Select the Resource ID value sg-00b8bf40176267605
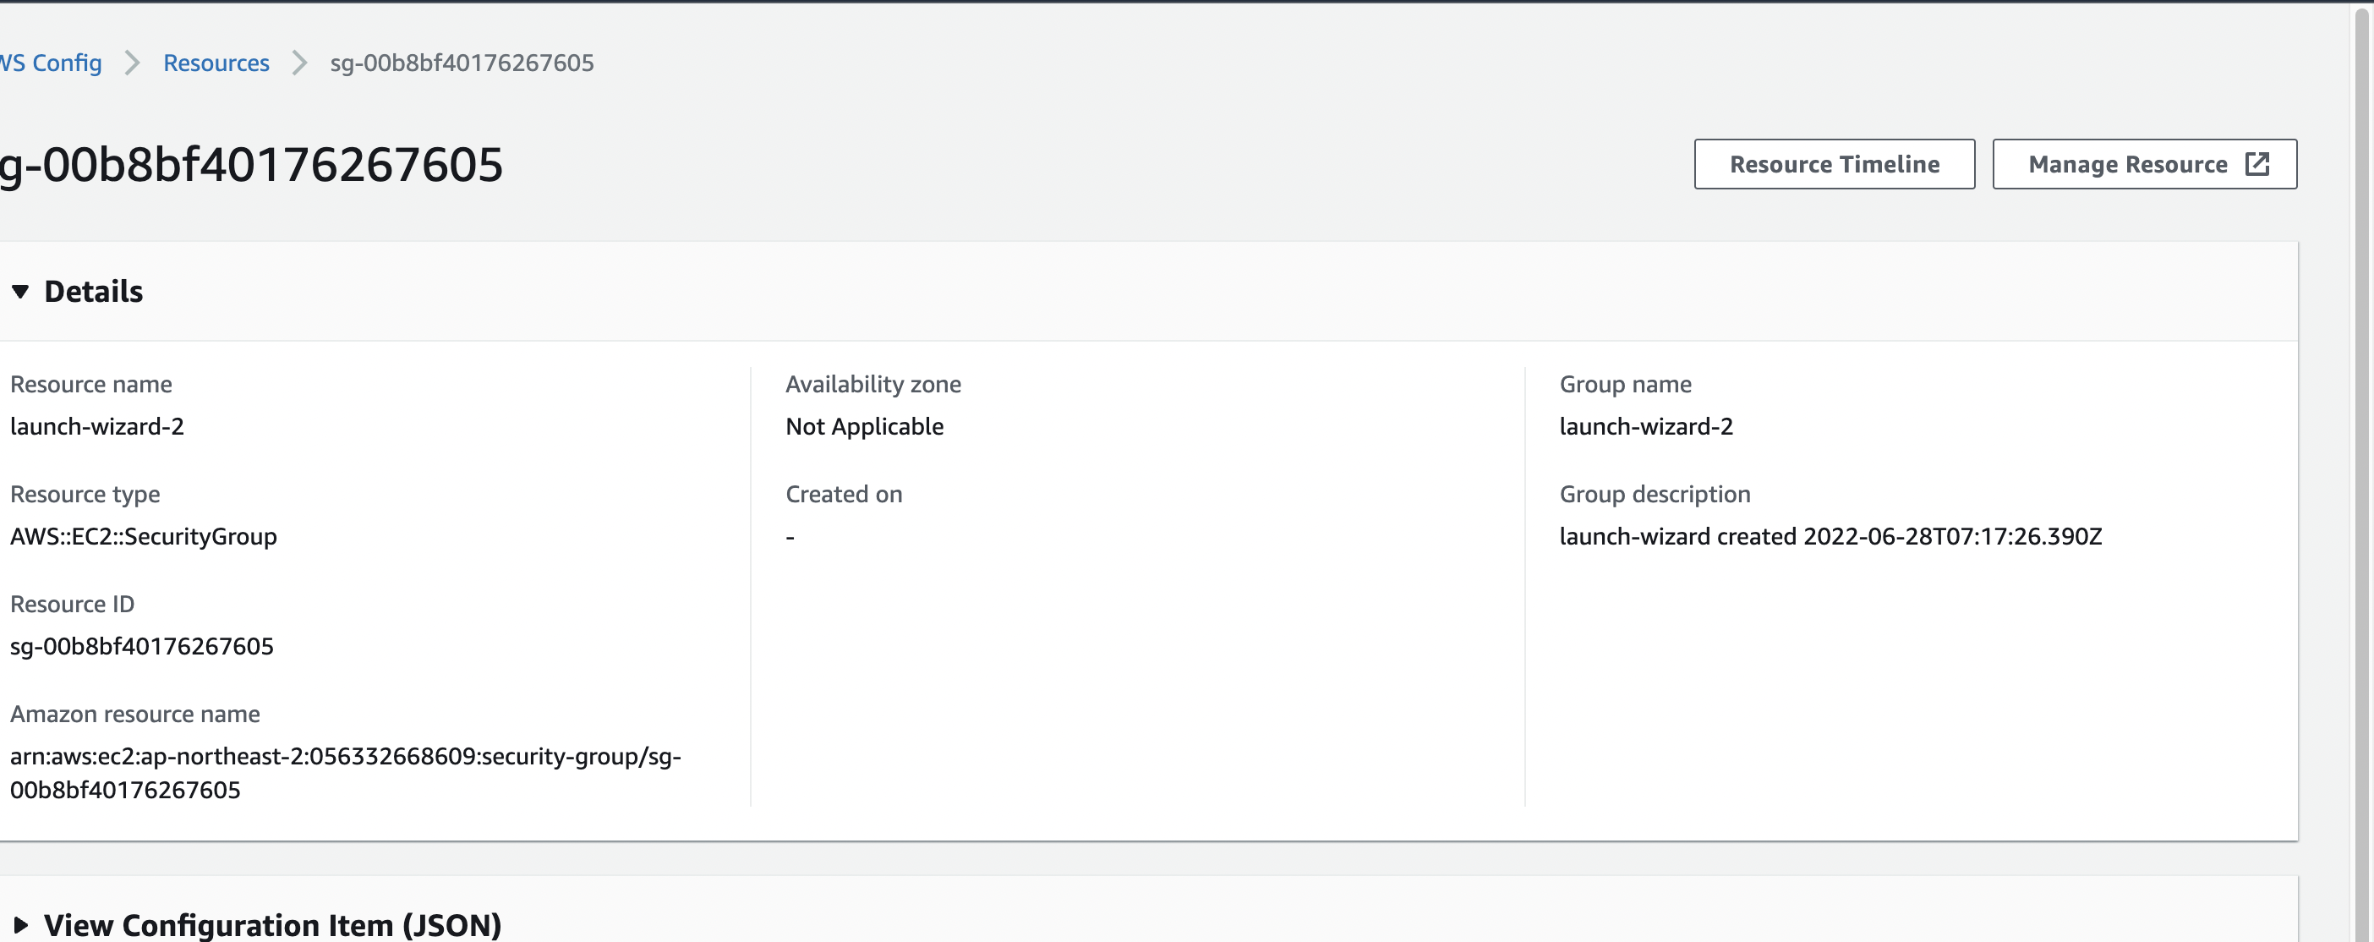This screenshot has height=942, width=2374. tap(142, 646)
